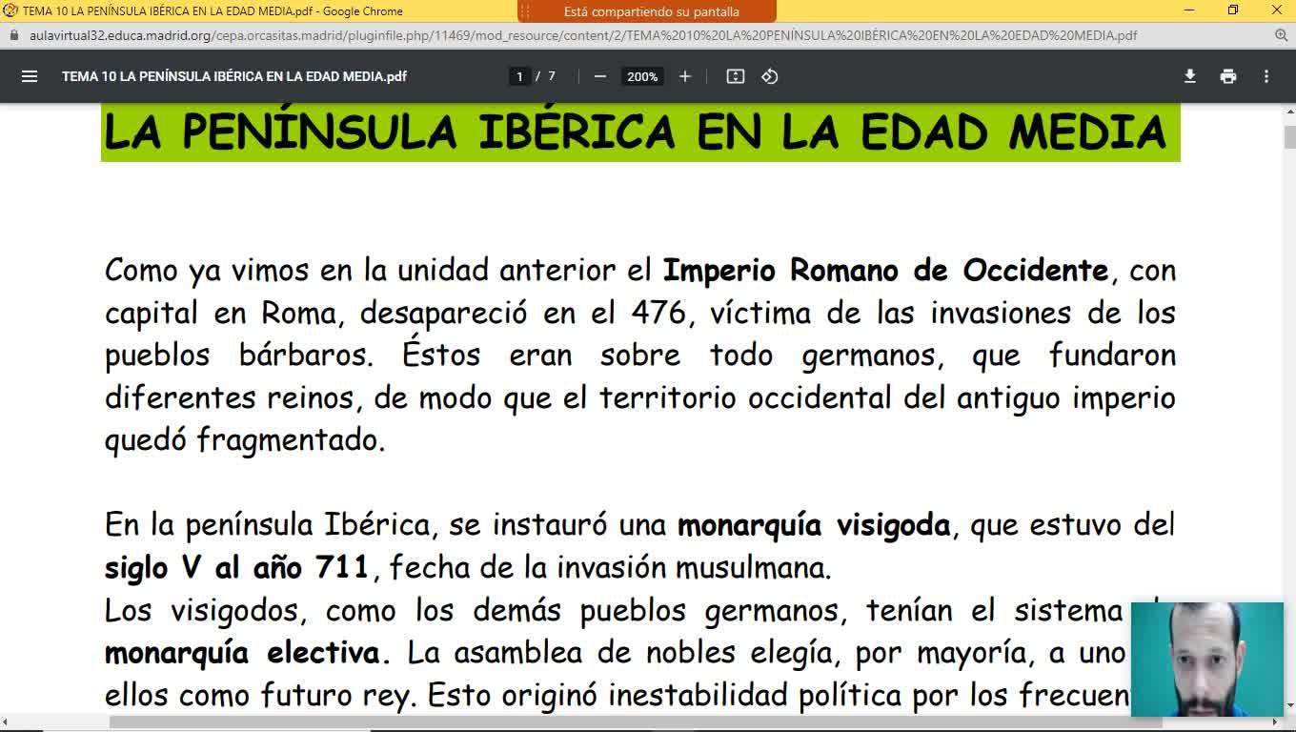Click the lock icon beside the URL

[14, 35]
